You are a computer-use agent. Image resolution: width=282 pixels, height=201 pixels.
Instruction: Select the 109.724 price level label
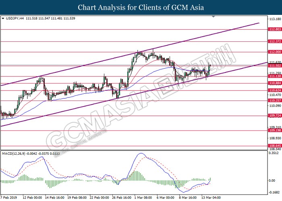click(275, 116)
